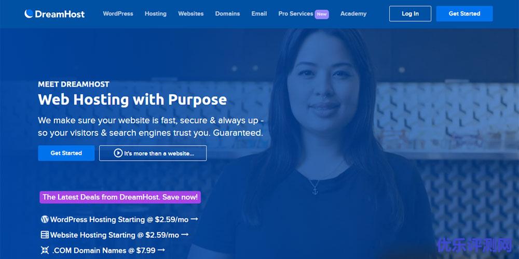Click Get Started in the top header
Viewport: 519px width, 259px height.
click(465, 13)
